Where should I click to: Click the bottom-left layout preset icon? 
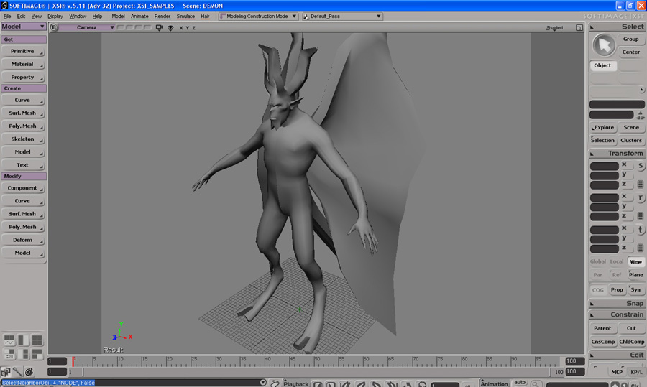point(9,354)
